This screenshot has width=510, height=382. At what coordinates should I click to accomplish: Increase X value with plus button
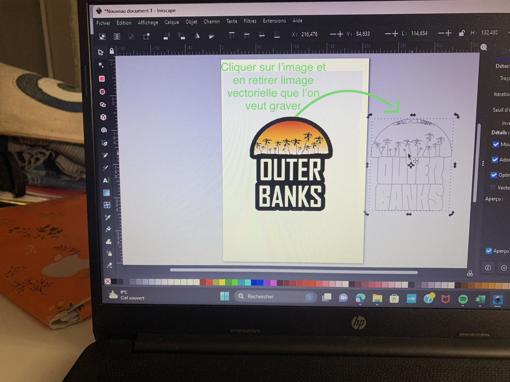(x=340, y=34)
